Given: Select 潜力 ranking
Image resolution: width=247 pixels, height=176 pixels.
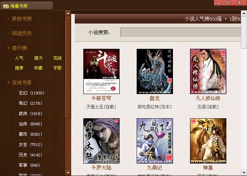Looking at the screenshot, I should click(x=38, y=58).
